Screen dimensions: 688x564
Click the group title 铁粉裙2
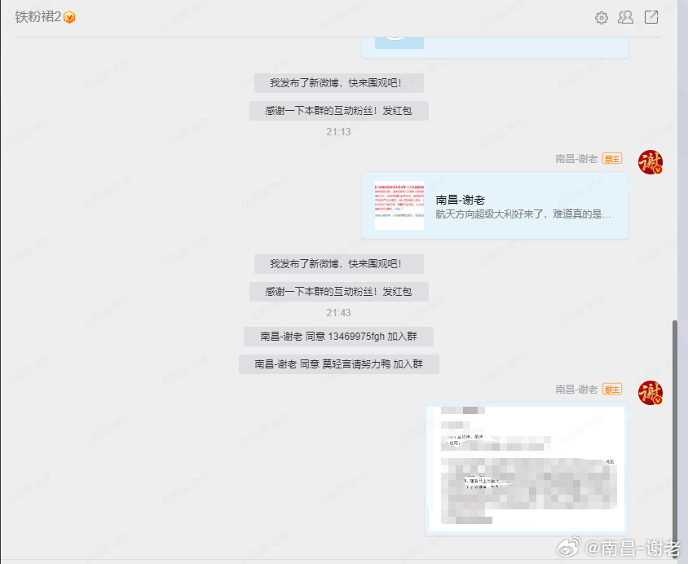coord(37,15)
